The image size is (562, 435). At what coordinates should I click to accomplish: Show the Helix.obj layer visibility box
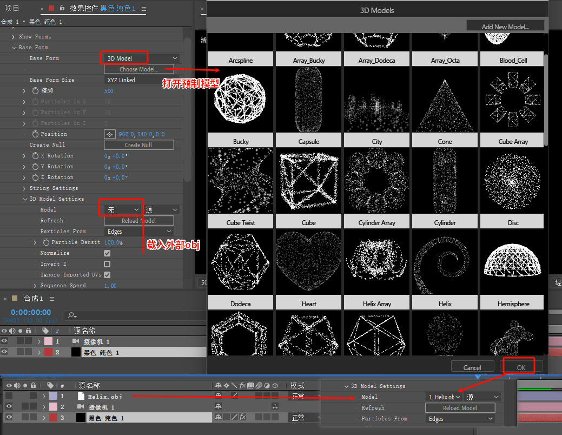9,395
